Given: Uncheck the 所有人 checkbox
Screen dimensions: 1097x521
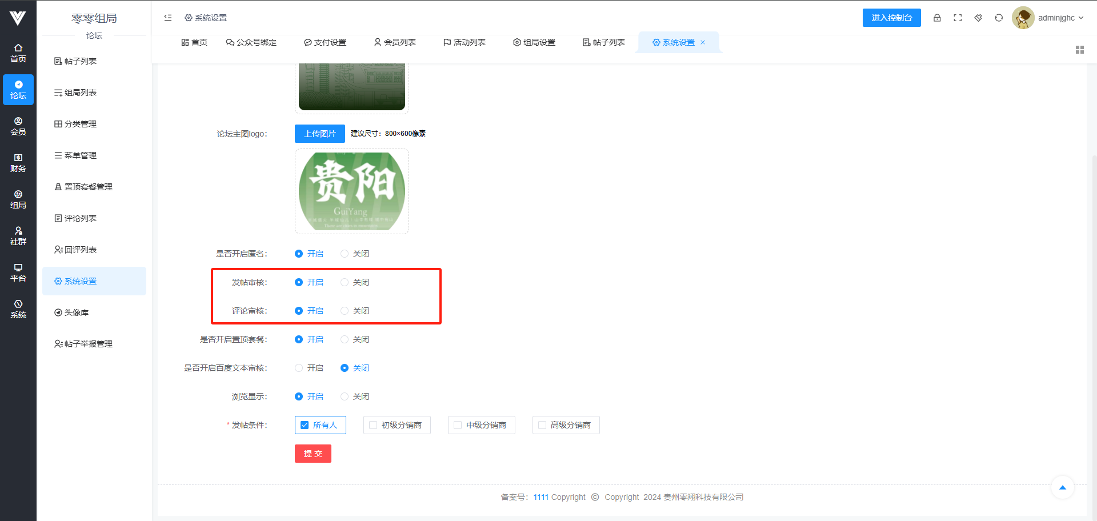Looking at the screenshot, I should click(305, 425).
